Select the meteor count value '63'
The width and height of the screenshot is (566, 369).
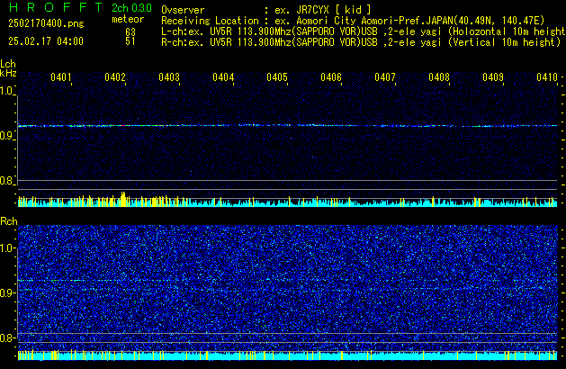click(x=130, y=32)
